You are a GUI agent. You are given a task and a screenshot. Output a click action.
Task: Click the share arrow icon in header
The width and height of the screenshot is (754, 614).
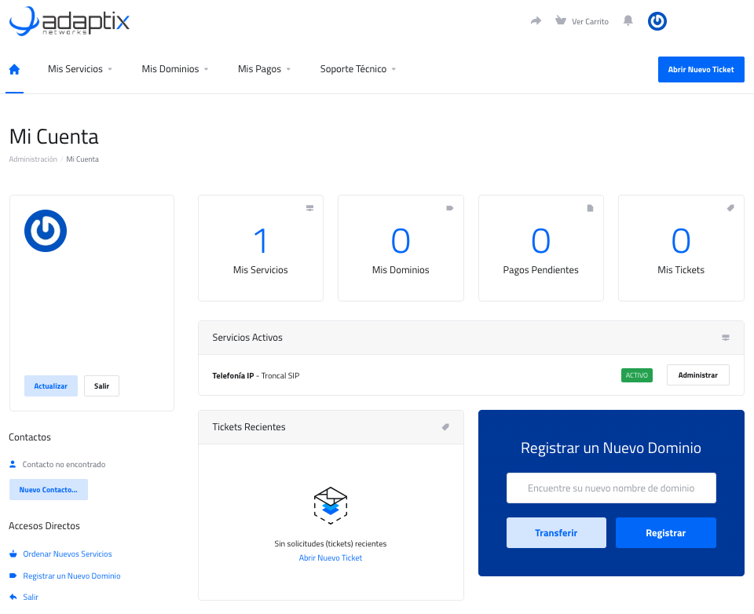[536, 21]
